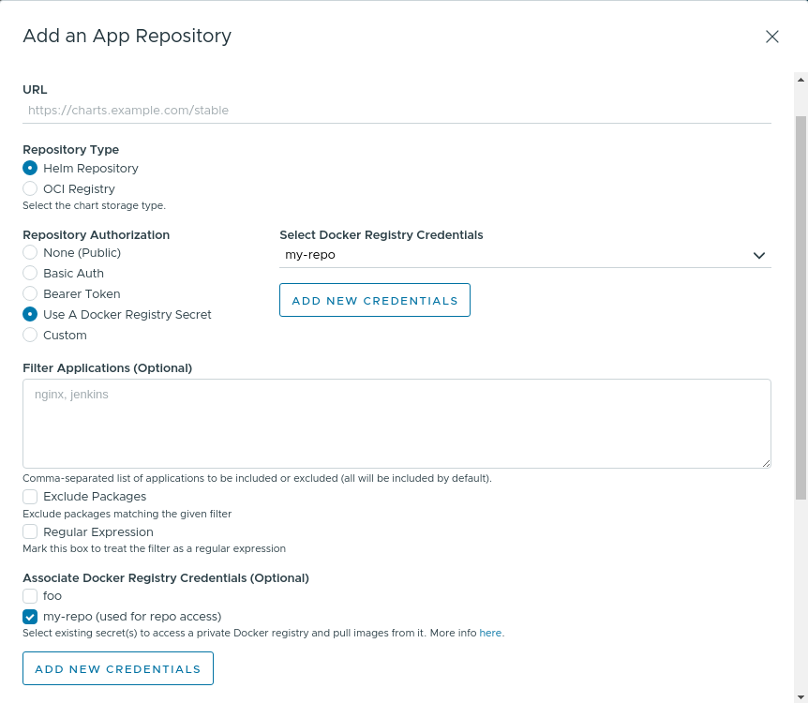This screenshot has height=703, width=808.
Task: Click the upper ADD NEW CREDENTIALS button
Action: (x=374, y=300)
